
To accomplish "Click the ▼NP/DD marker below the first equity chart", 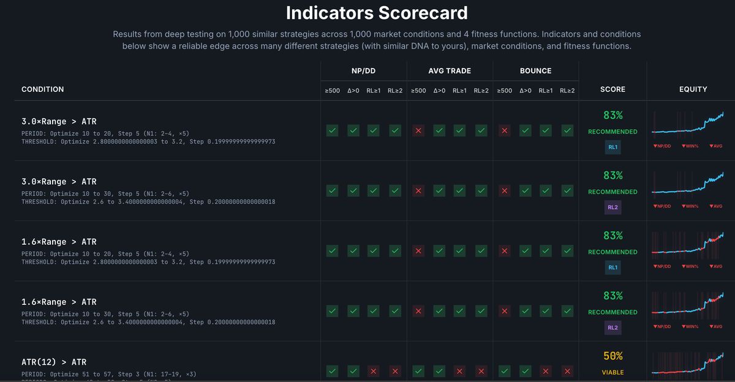I will tap(661, 146).
